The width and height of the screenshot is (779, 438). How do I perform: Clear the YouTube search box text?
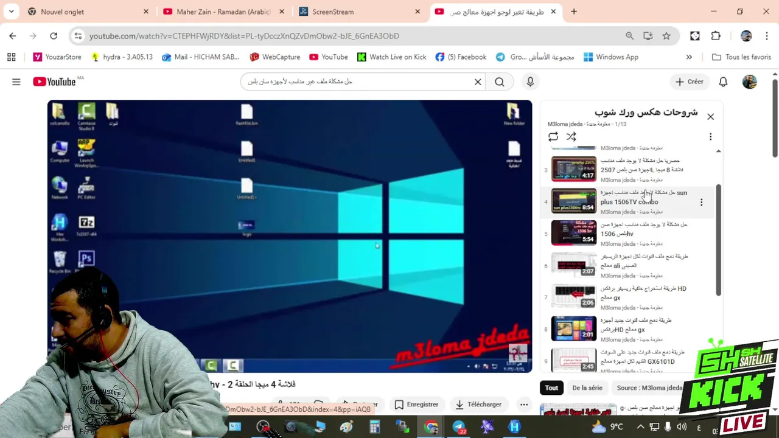pyautogui.click(x=478, y=82)
